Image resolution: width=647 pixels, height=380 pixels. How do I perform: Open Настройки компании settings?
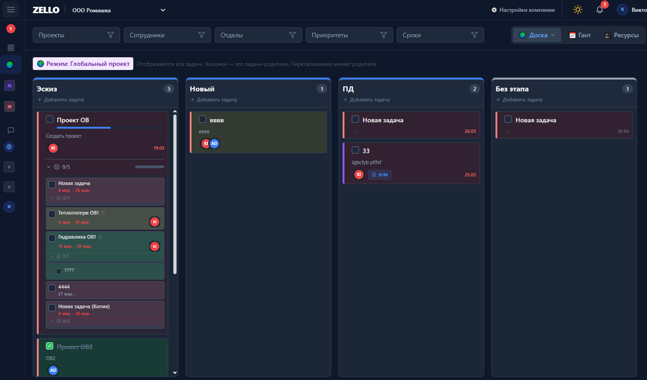pos(523,10)
